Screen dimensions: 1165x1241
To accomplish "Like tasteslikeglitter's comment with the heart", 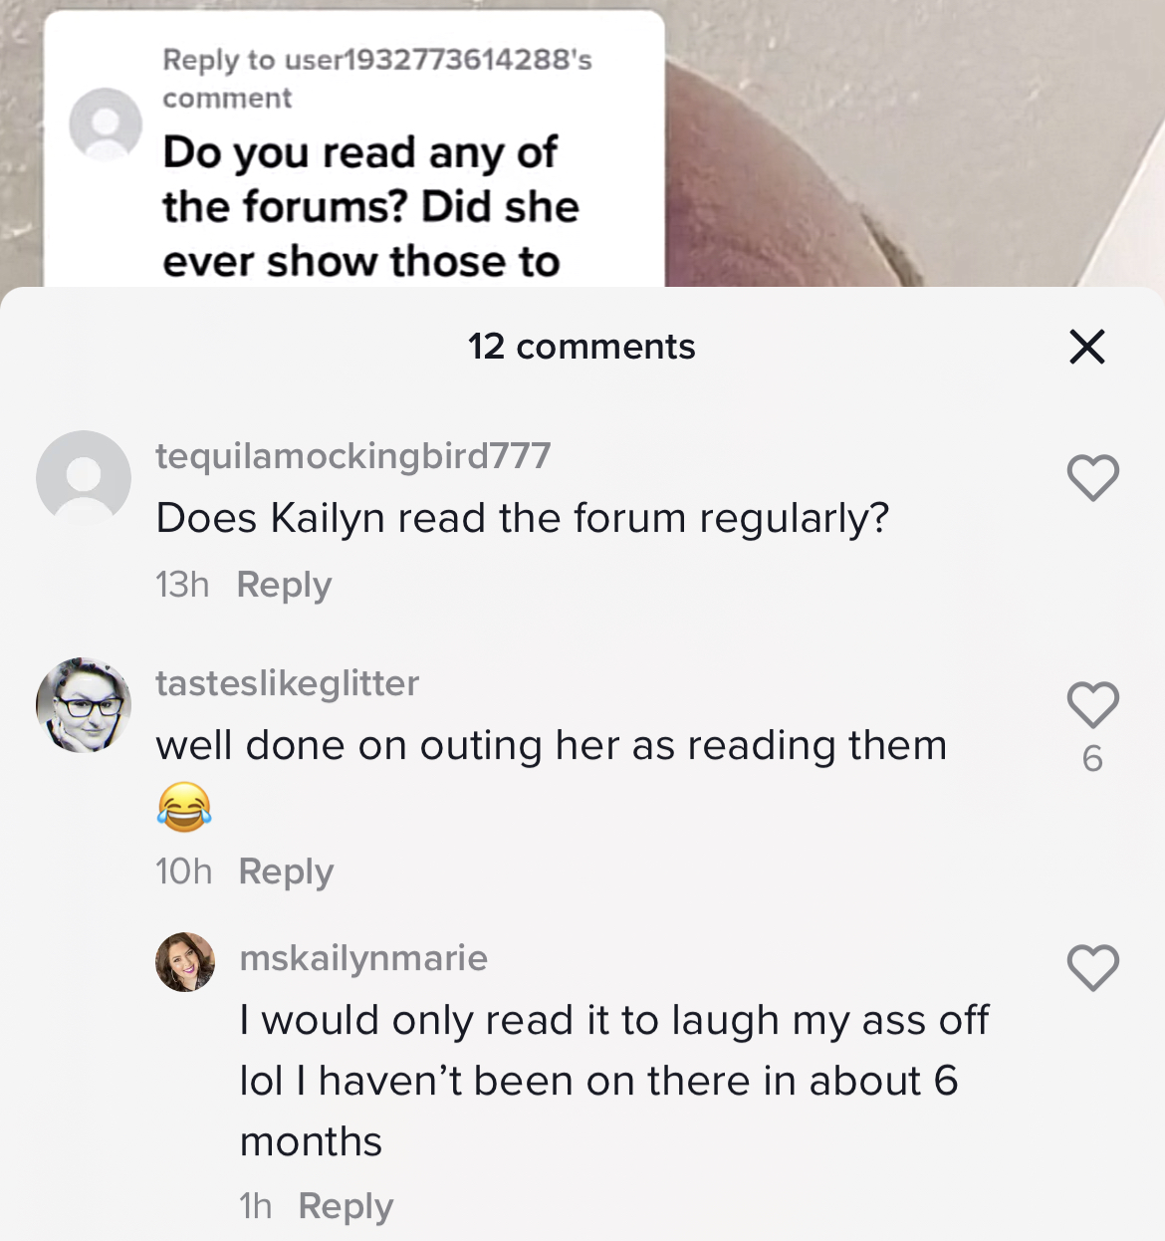I will (x=1093, y=704).
